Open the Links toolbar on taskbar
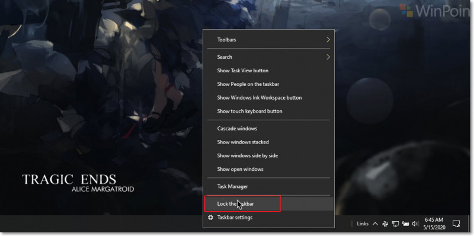 [363, 224]
